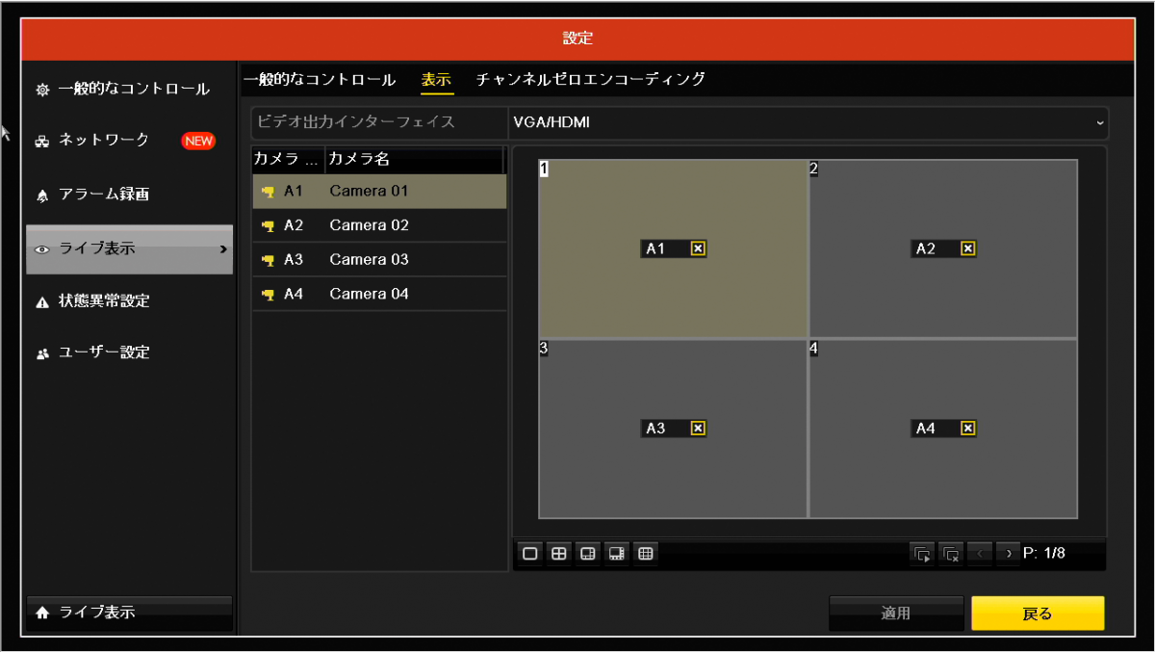Select the nine-window grid layout icon
1155x652 pixels.
tap(646, 553)
